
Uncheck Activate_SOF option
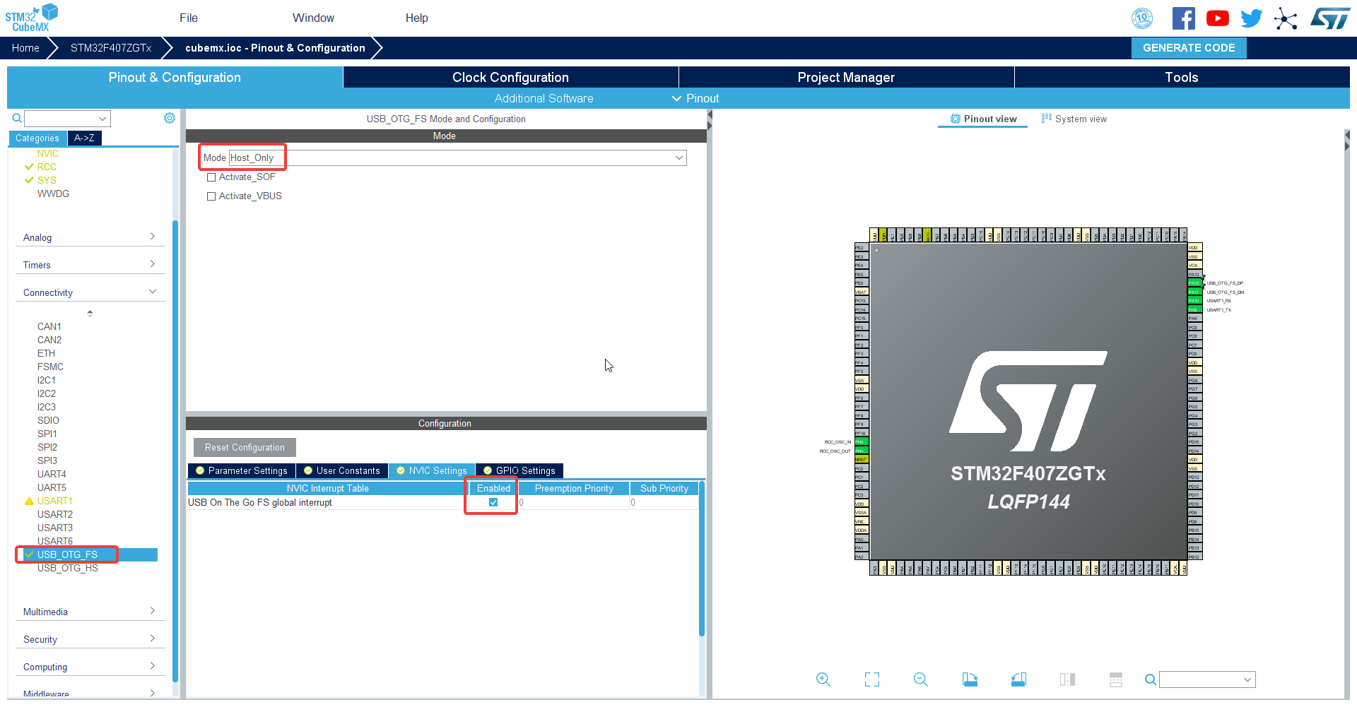[211, 177]
